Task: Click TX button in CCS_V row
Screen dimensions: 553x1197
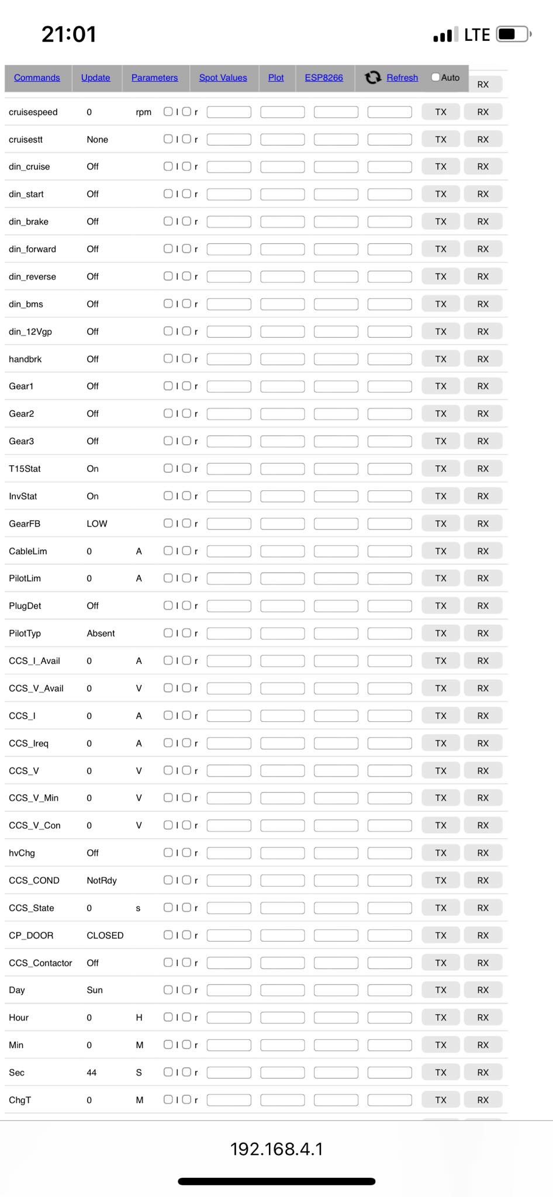Action: click(x=441, y=771)
